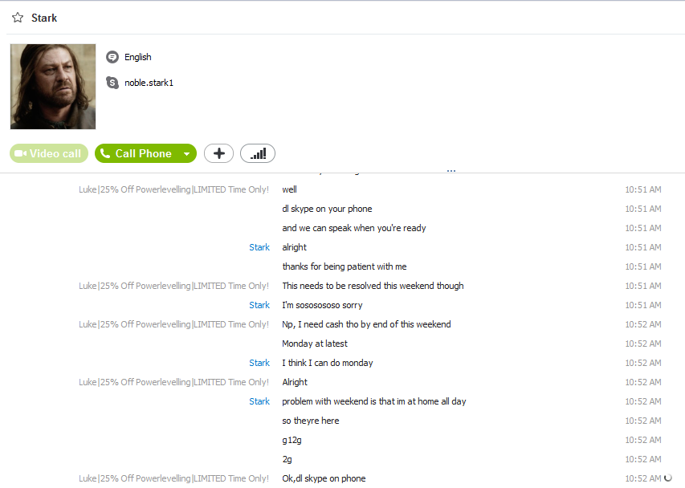Click message 'I'm sososososo sorry'
The width and height of the screenshot is (685, 488).
[322, 305]
